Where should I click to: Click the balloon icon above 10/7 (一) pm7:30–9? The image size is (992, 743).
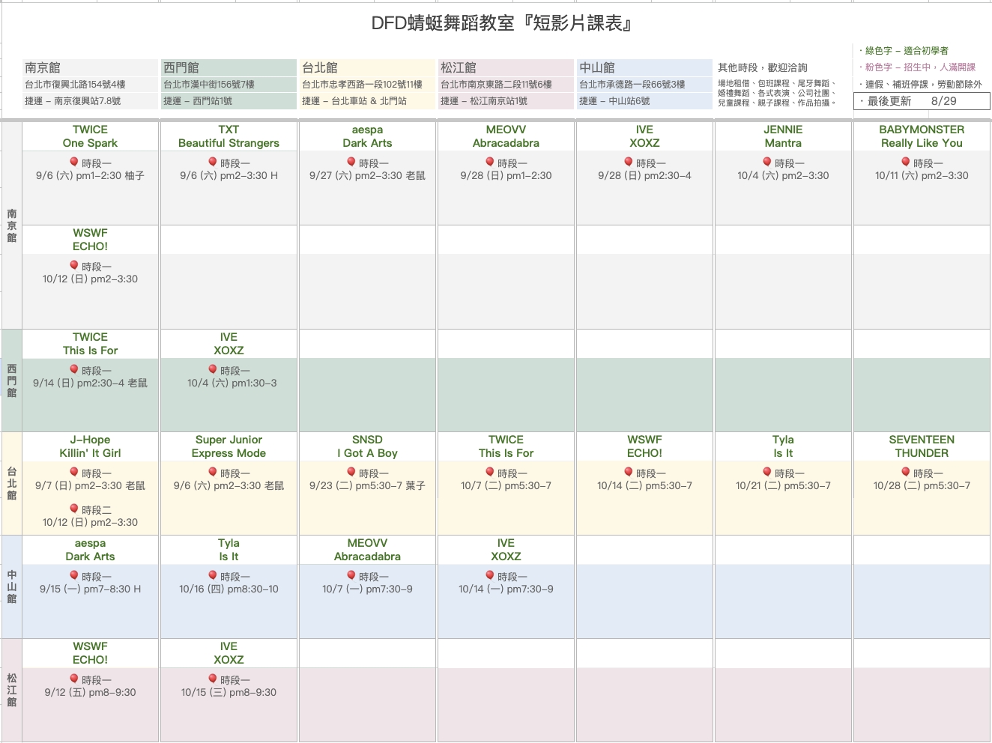[351, 575]
